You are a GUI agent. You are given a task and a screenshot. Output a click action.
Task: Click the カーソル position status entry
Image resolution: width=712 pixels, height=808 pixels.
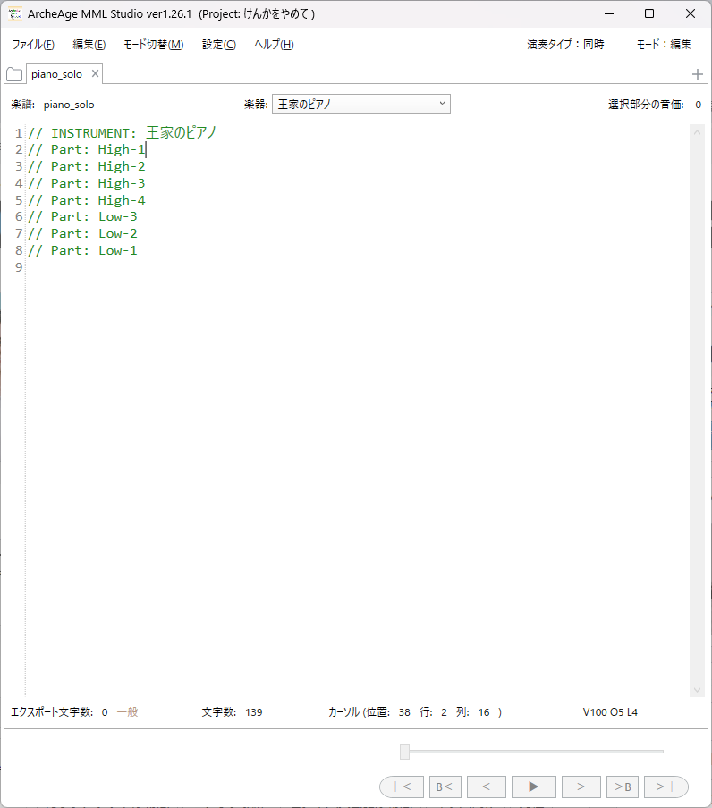415,712
